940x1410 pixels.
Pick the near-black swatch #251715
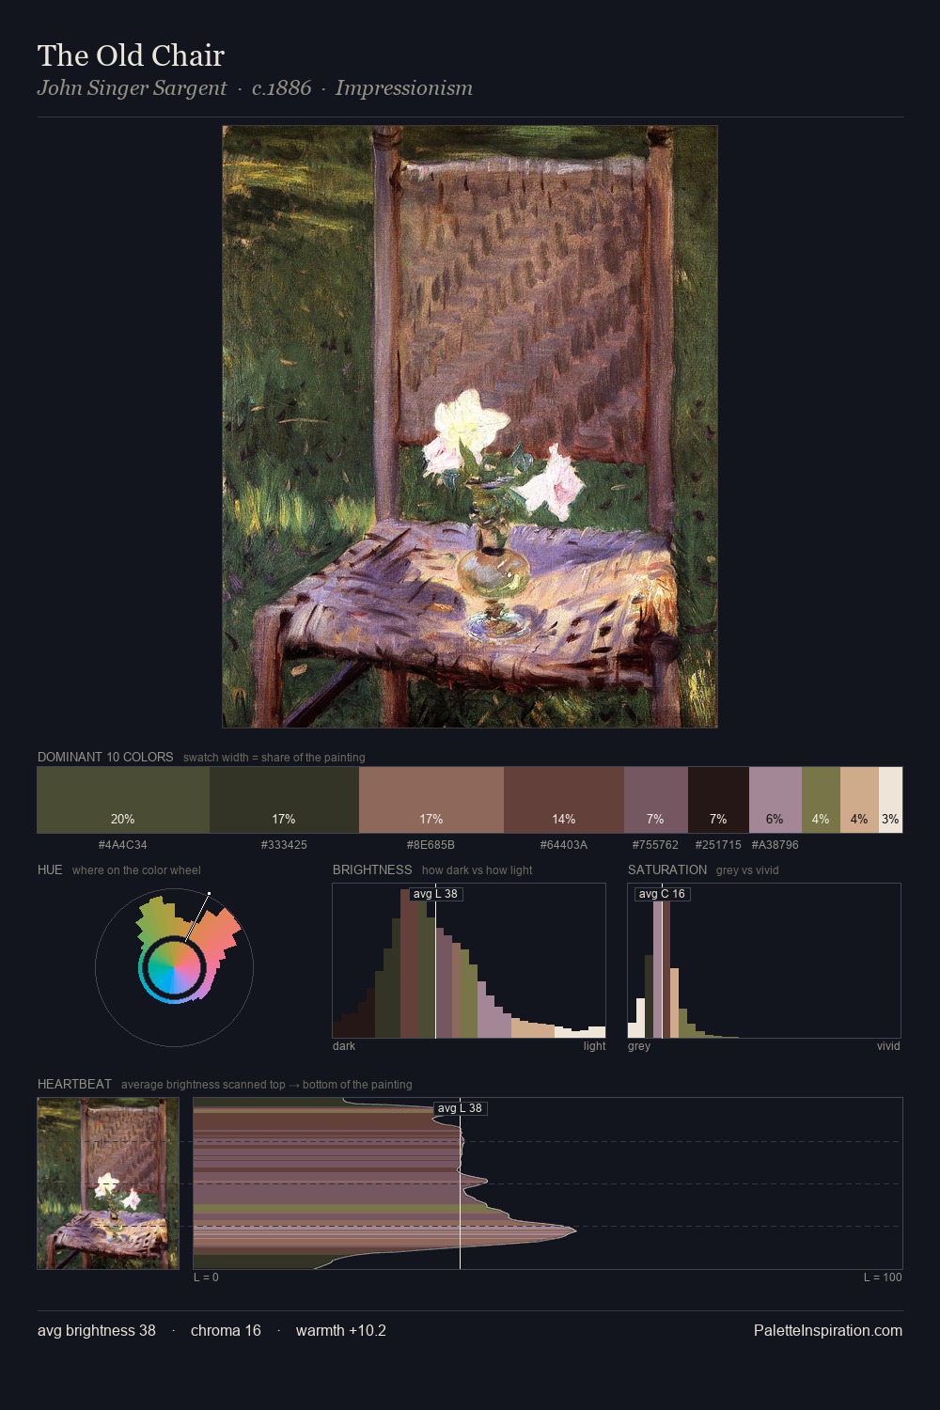[718, 800]
